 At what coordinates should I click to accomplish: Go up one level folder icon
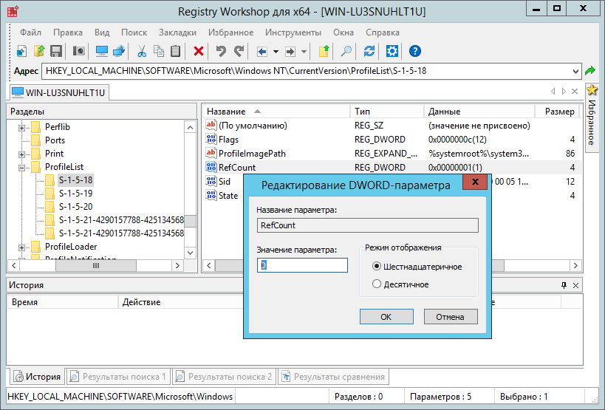tap(324, 51)
